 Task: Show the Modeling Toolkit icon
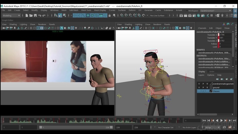[218, 16]
